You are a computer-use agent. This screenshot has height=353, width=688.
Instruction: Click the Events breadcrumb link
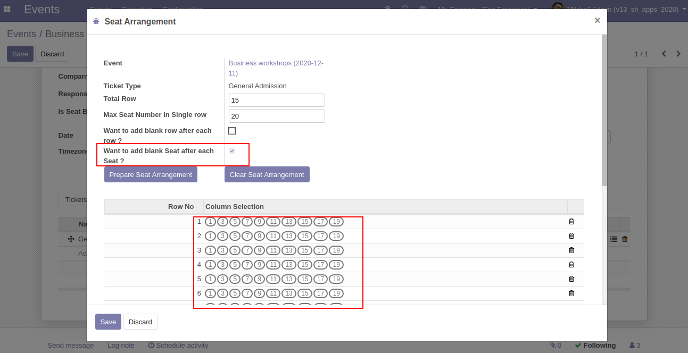pos(21,34)
